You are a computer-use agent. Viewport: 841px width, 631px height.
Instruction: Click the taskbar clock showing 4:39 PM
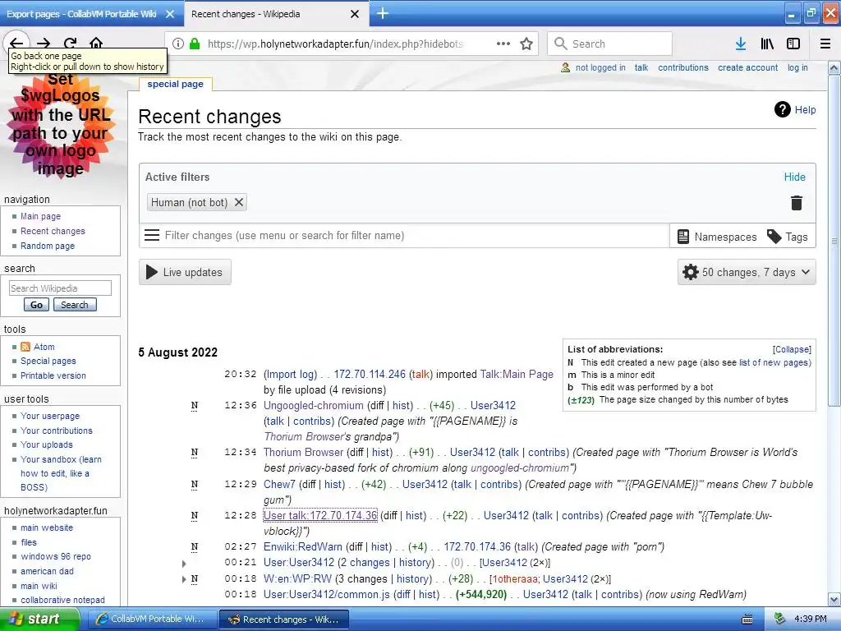[x=811, y=619]
